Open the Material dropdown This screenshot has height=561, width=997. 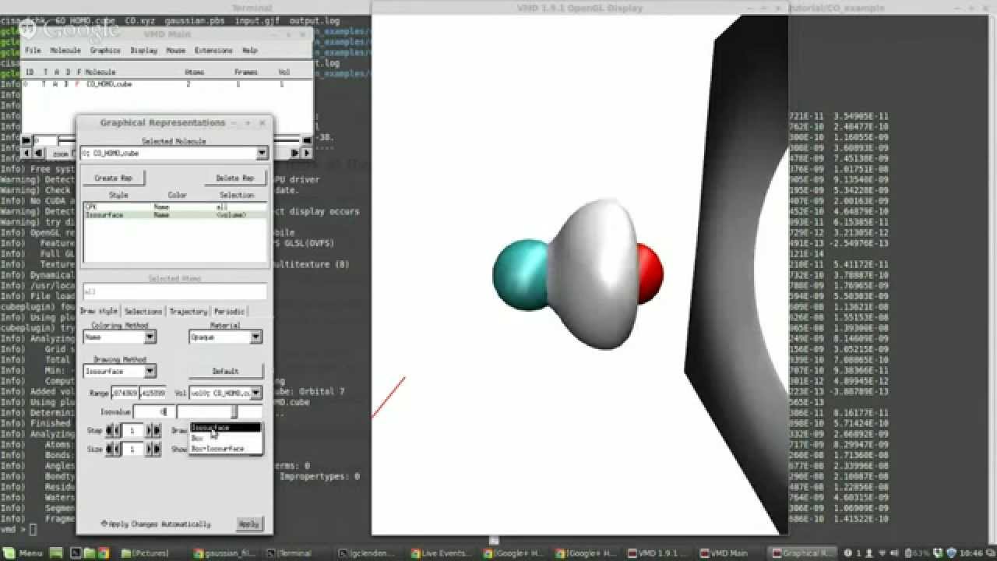point(225,337)
